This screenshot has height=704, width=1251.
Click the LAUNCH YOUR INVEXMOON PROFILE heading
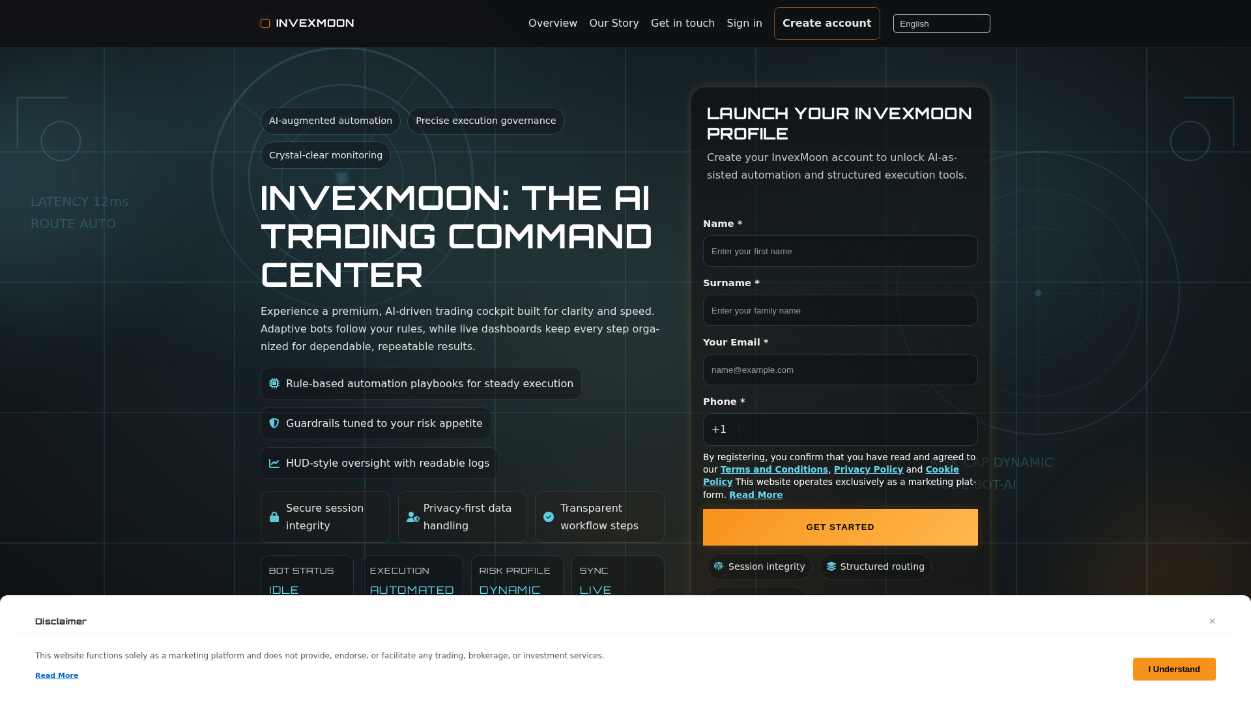click(x=839, y=123)
